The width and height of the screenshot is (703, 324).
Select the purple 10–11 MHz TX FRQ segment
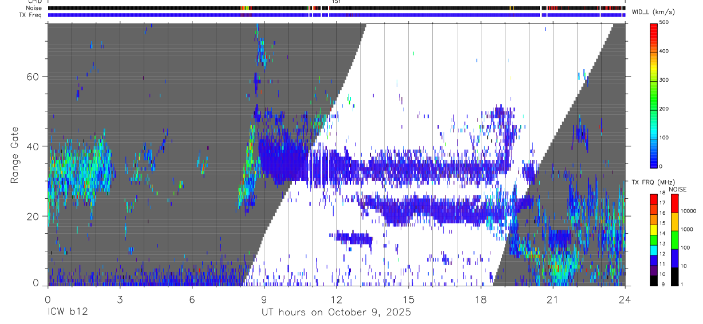pos(654,270)
